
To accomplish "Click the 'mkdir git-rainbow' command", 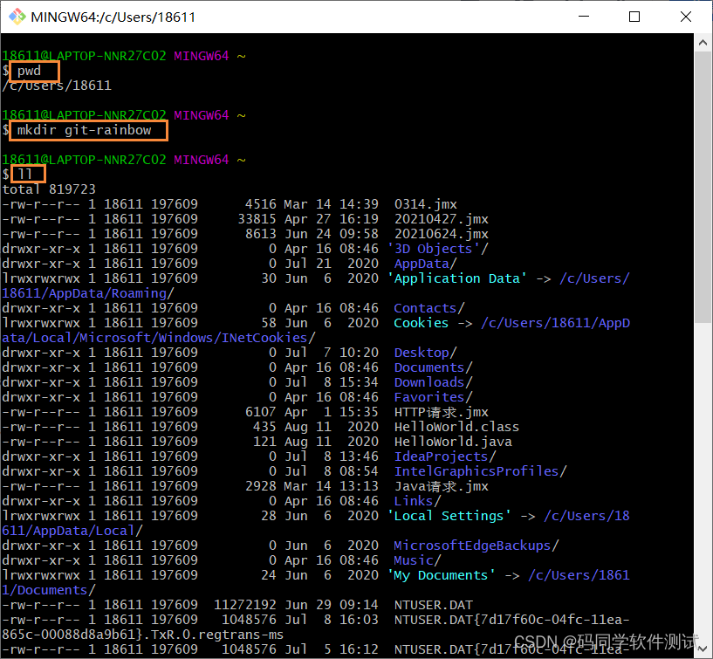I will coord(84,130).
